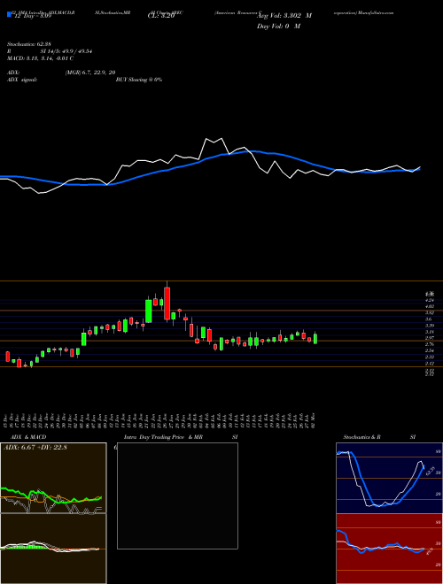Click the MACD histogram panel at bottom left
This screenshot has width=443, height=584.
click(x=53, y=549)
